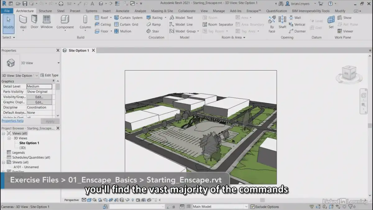
Task: Select the Component tool
Action: [x=65, y=22]
